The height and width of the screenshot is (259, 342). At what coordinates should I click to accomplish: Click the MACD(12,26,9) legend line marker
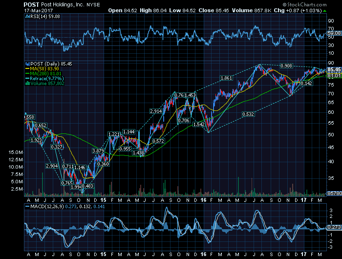(x=27, y=207)
